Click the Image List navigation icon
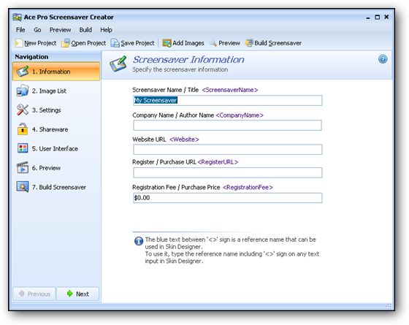 tap(23, 91)
